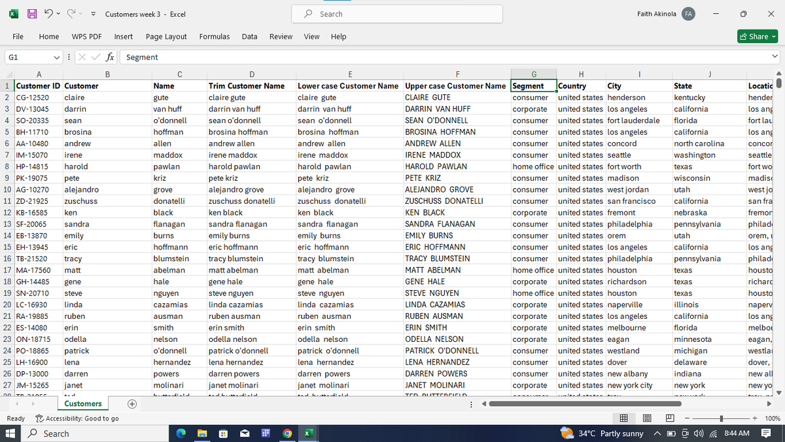
Task: Click cell containing CG-12520
Action: click(38, 98)
